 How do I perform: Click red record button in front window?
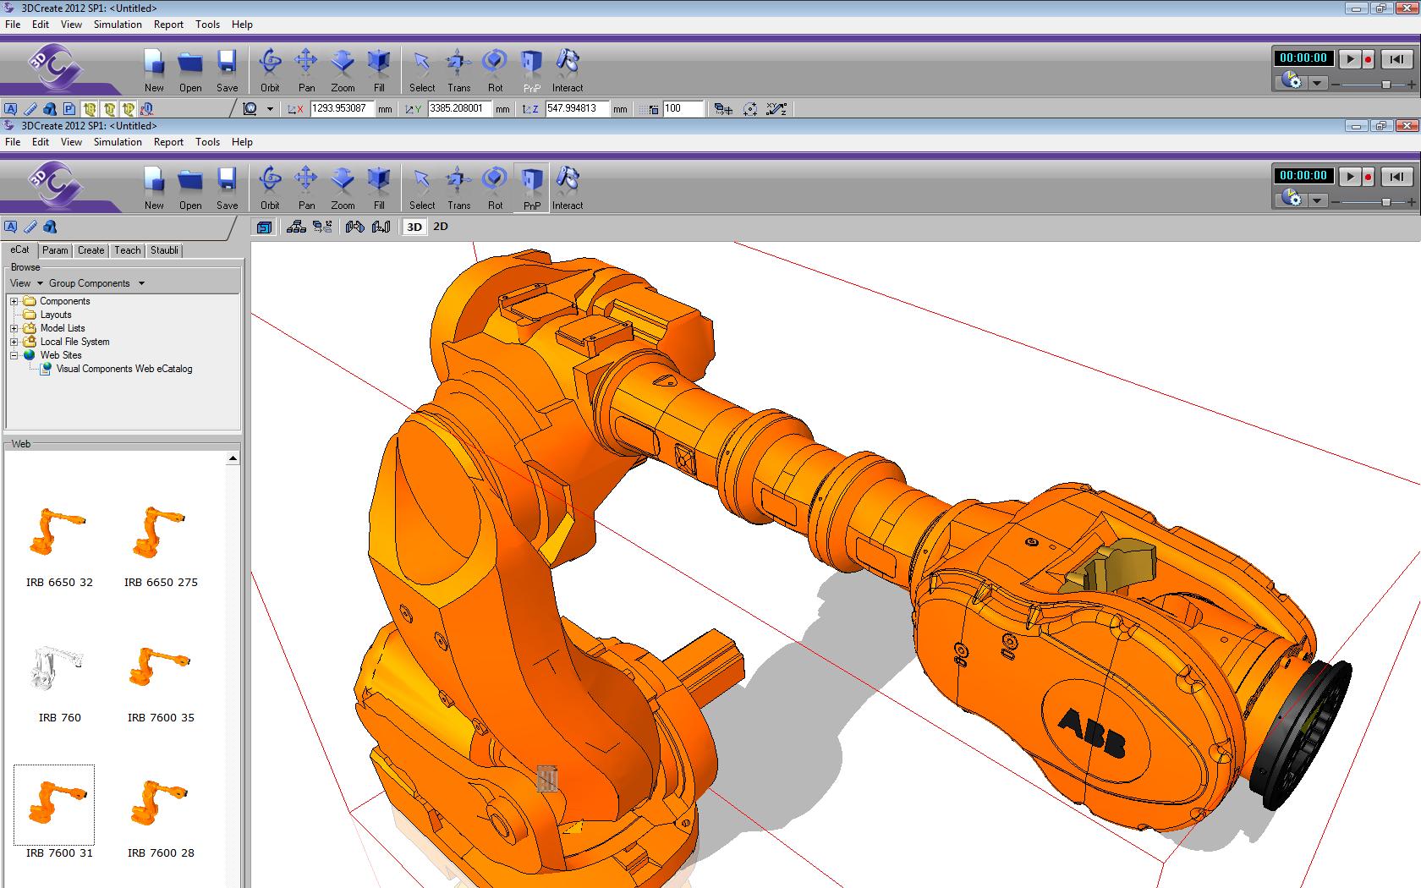click(x=1368, y=177)
